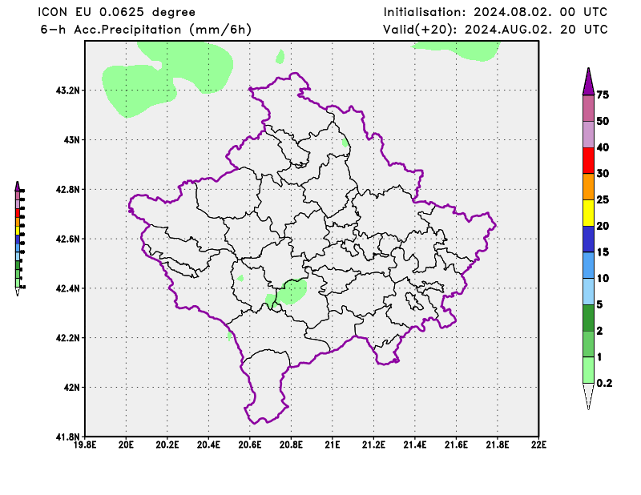
Task: Click the 'ICON EU 0.0625 degree' title
Action: click(x=116, y=12)
